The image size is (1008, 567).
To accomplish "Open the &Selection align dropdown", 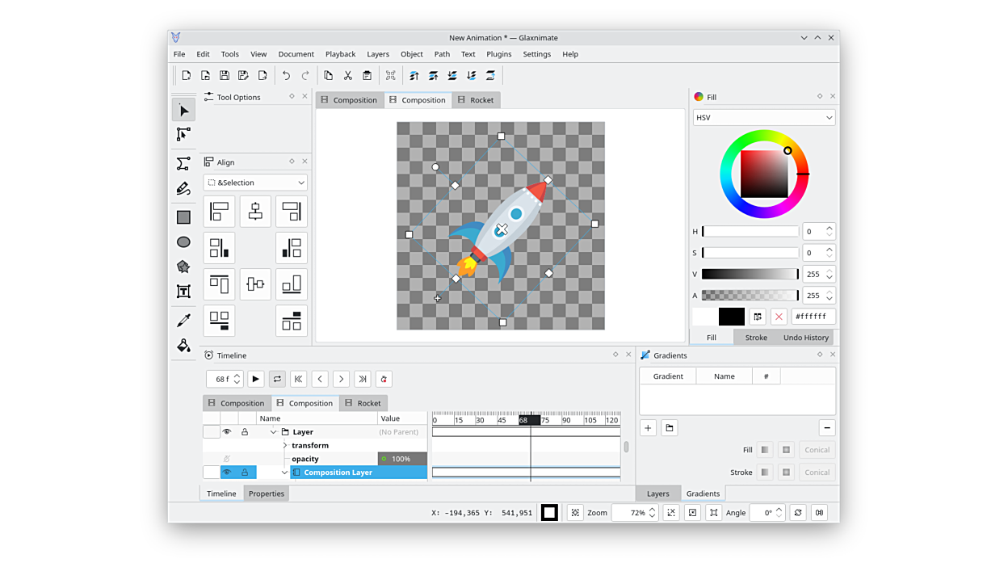I will [x=255, y=183].
